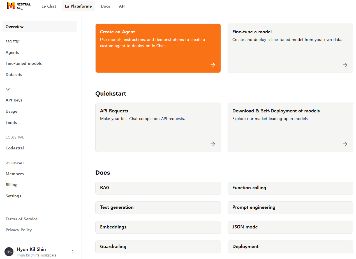Screen dimensions: 356x259
Task: Click the REGISTRY sidebar section label
Action: pos(13,42)
